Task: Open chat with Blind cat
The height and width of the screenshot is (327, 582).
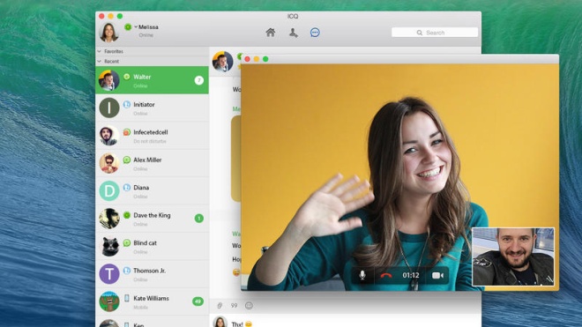Action: tap(153, 247)
